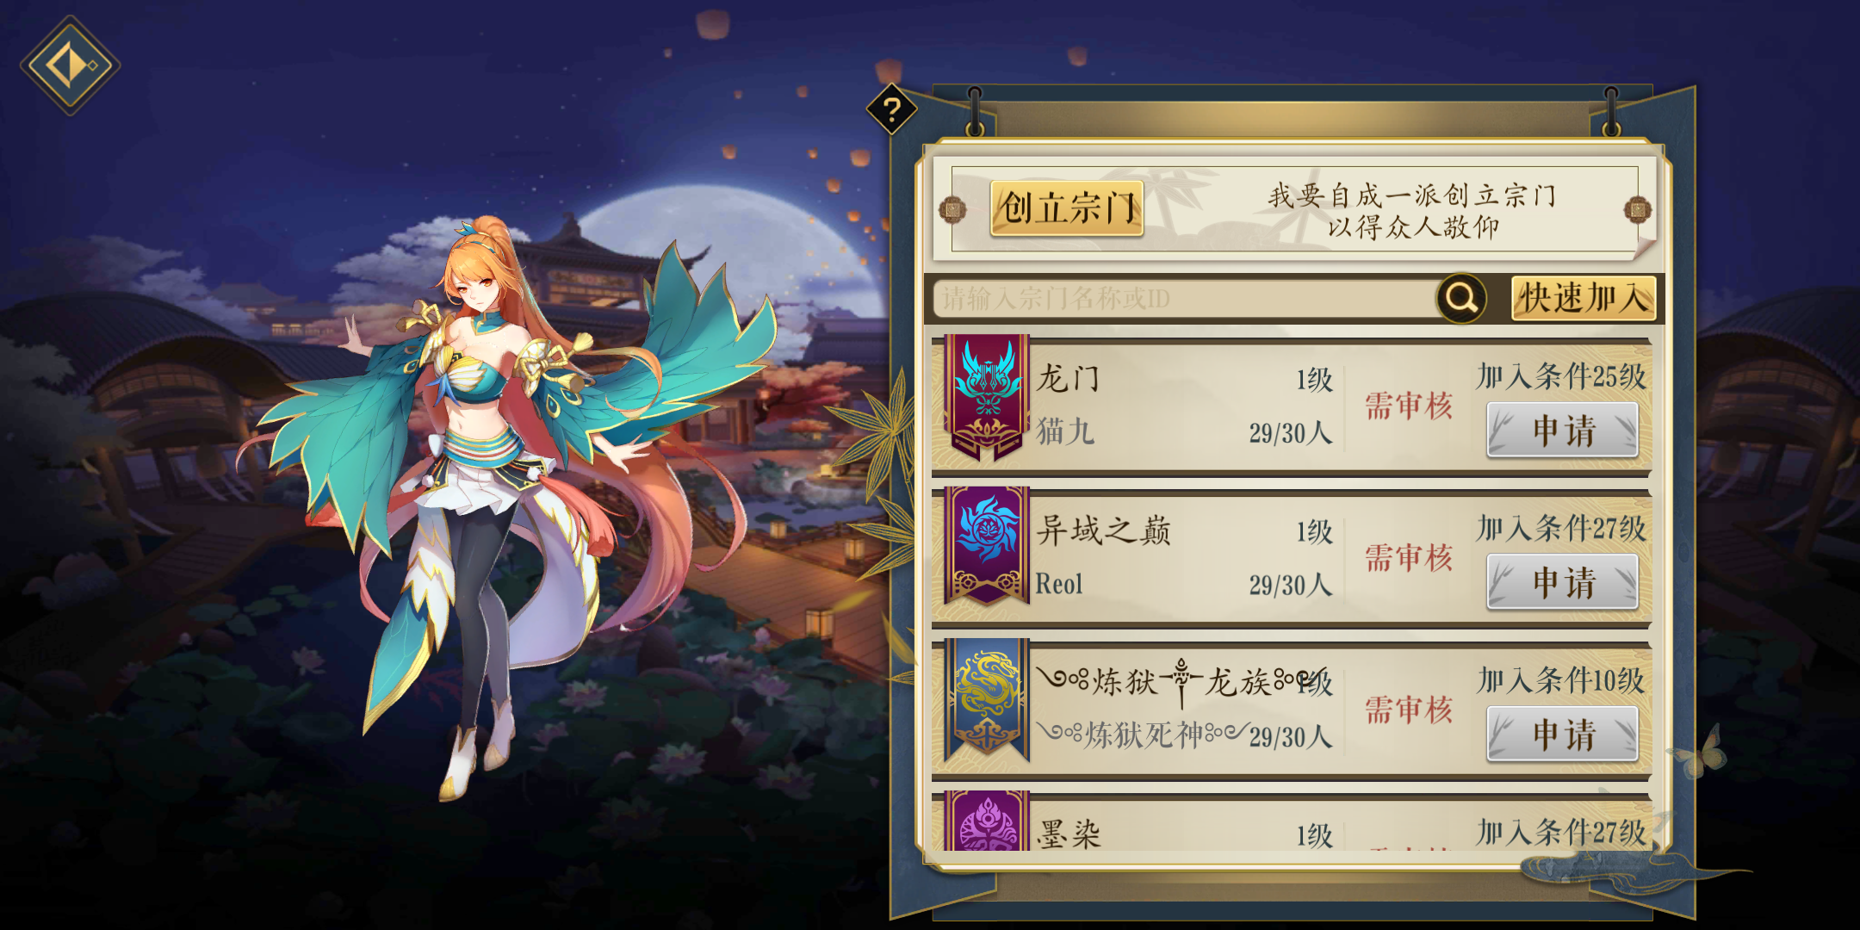Apply to join the 炼狱龙族 guild
The image size is (1860, 930).
click(x=1562, y=734)
